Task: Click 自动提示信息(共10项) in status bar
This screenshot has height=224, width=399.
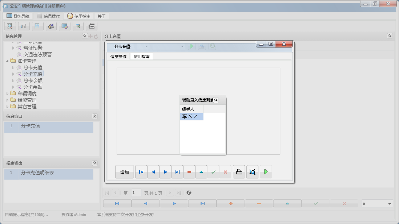Action: pyautogui.click(x=27, y=215)
